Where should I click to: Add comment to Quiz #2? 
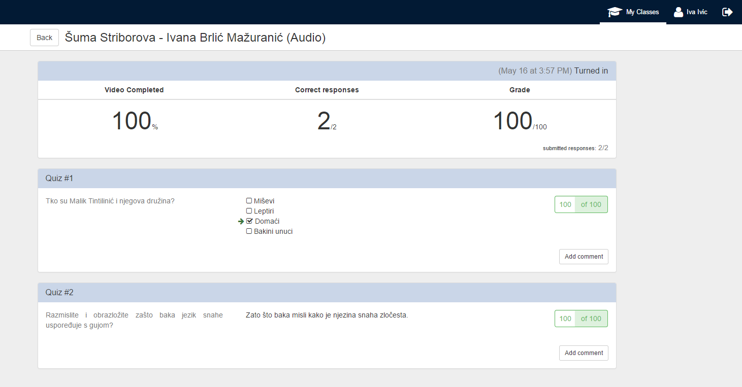pyautogui.click(x=584, y=353)
